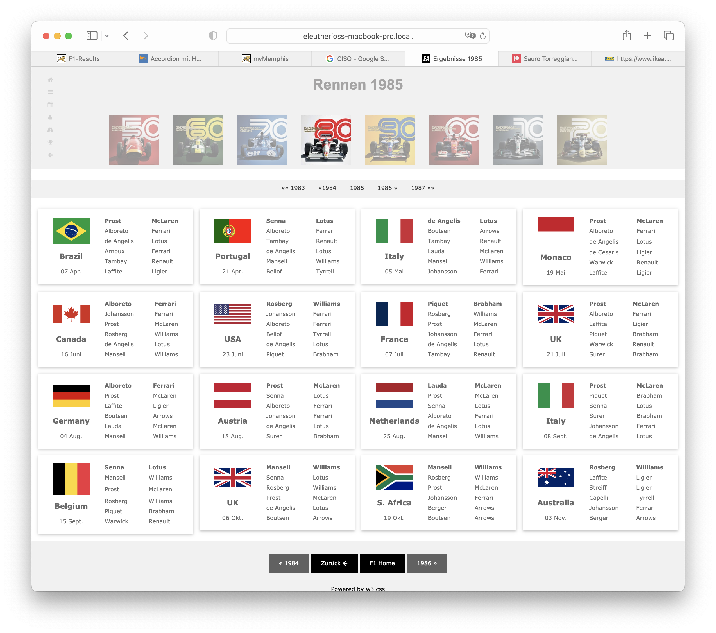Click the address bar URL field
This screenshot has height=633, width=716.
tap(358, 36)
